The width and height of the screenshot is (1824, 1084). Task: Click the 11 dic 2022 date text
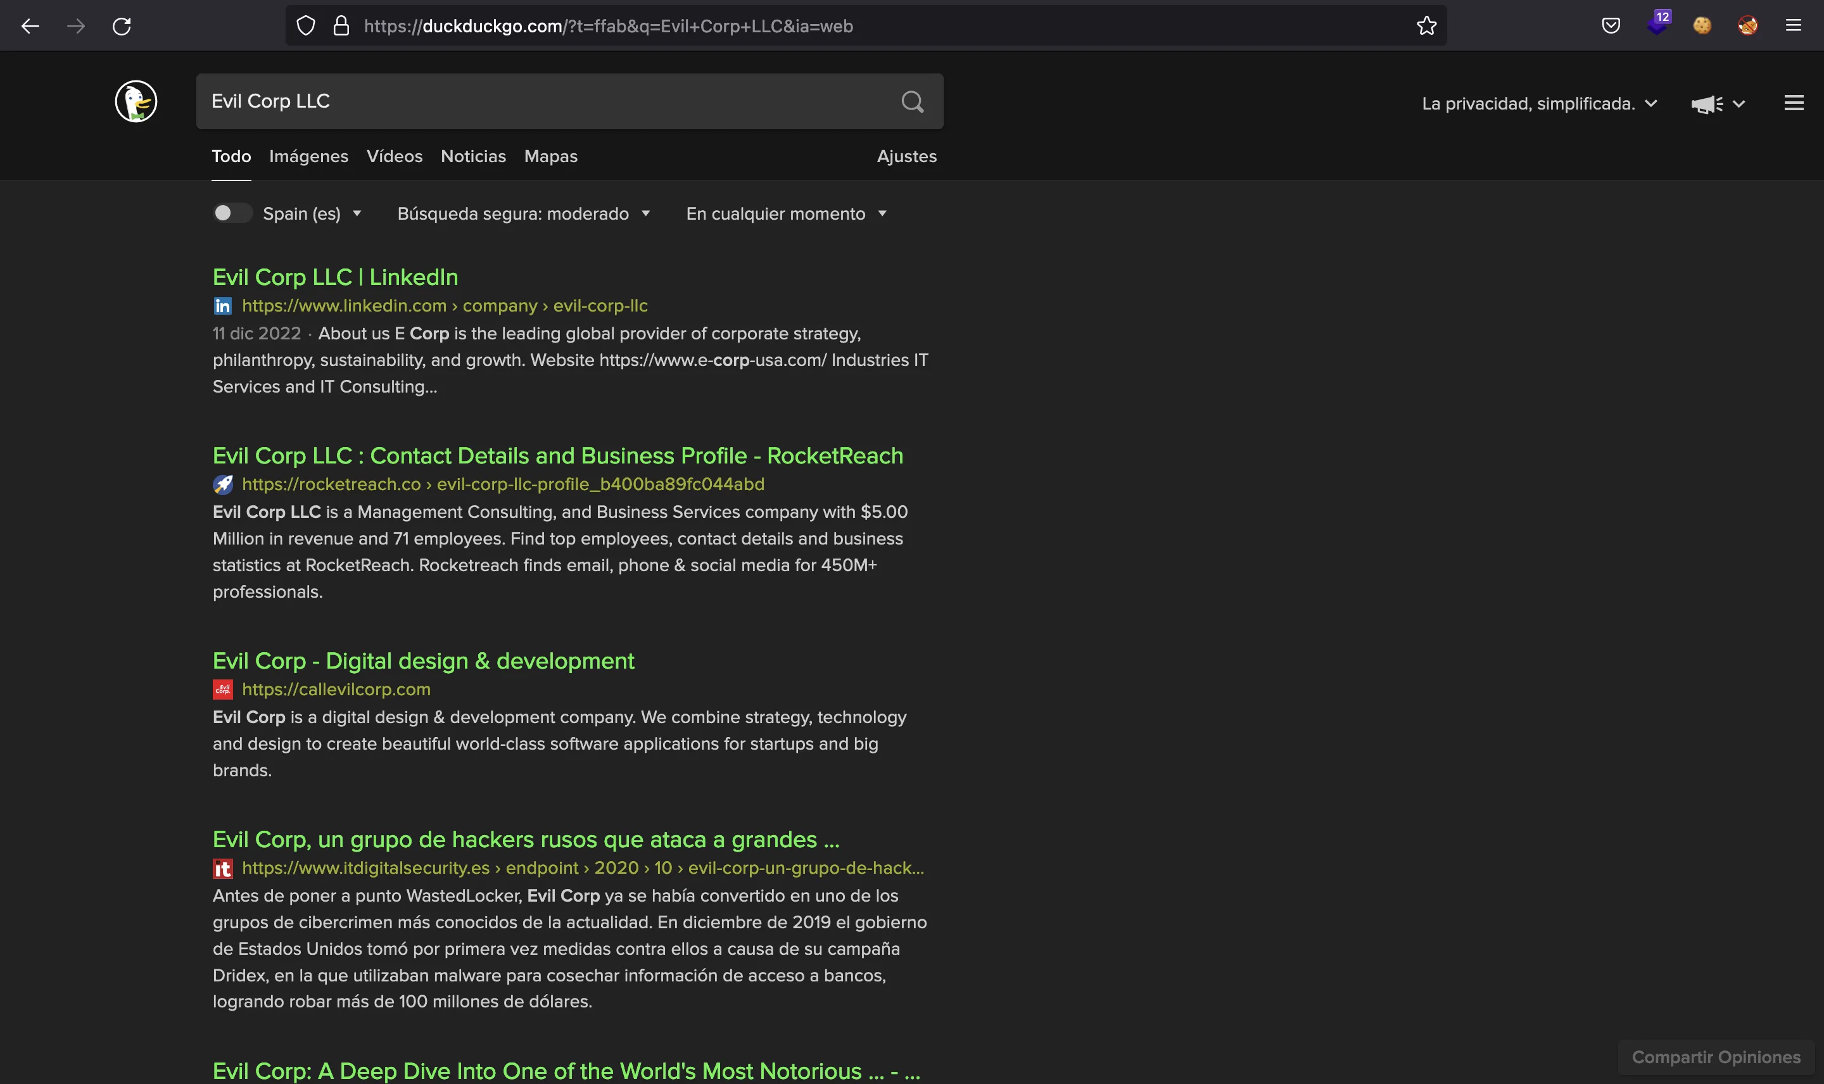click(x=256, y=334)
